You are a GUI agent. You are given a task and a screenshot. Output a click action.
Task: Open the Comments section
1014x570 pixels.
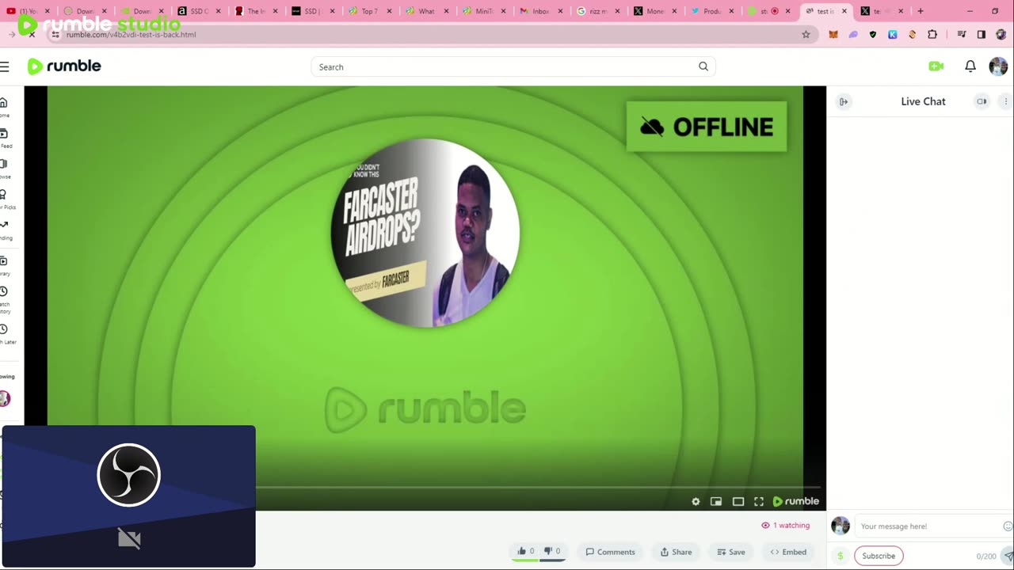(610, 552)
